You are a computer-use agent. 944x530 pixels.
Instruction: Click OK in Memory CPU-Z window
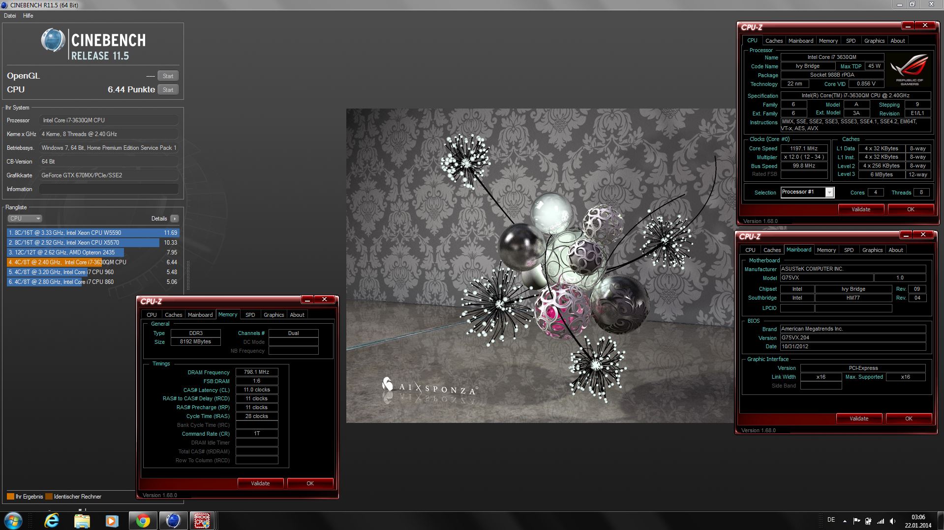(310, 483)
